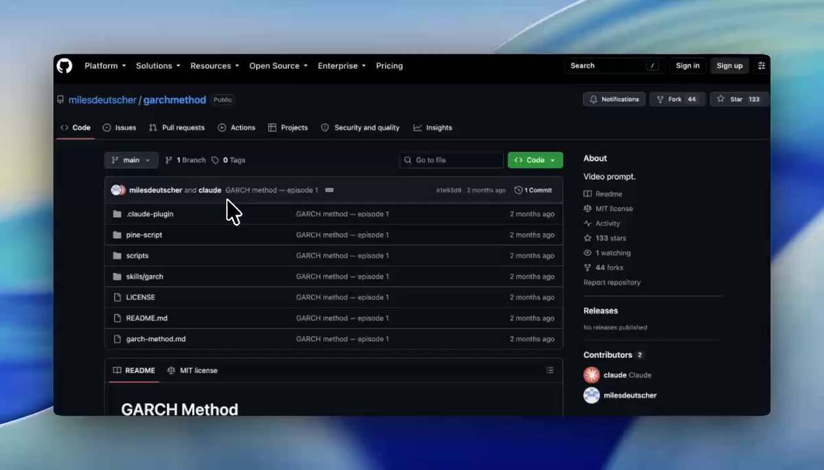The width and height of the screenshot is (824, 470).
Task: Open the green Code dropdown
Action: click(x=535, y=160)
